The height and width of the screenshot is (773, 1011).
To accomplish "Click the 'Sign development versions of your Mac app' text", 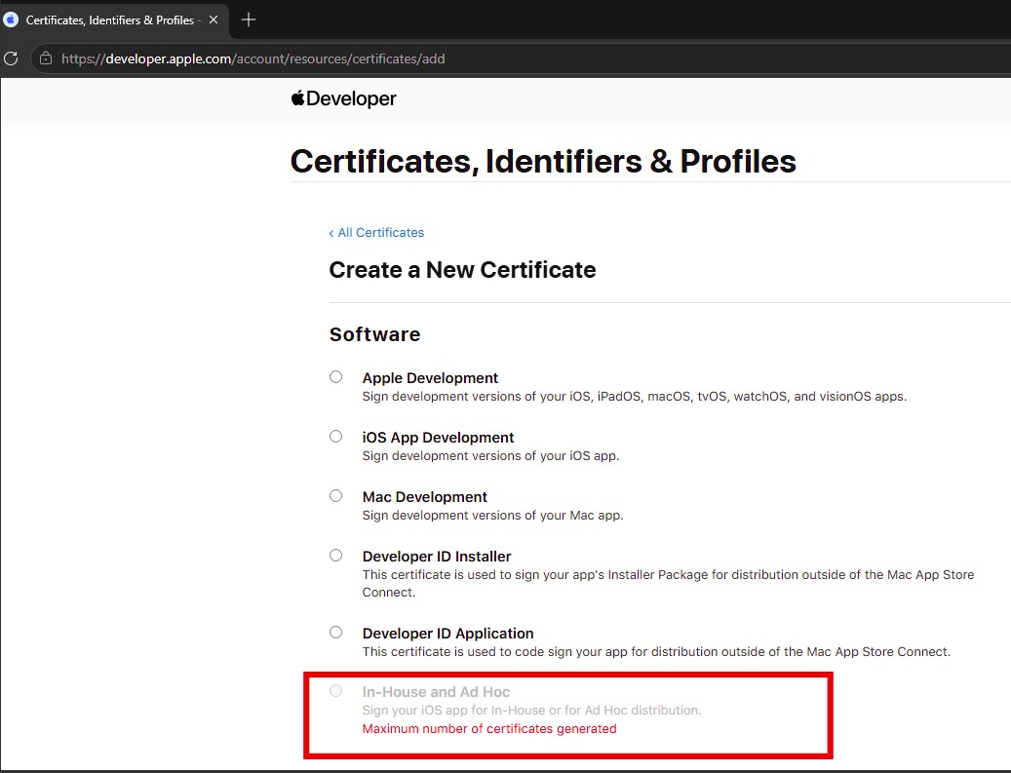I will [492, 515].
